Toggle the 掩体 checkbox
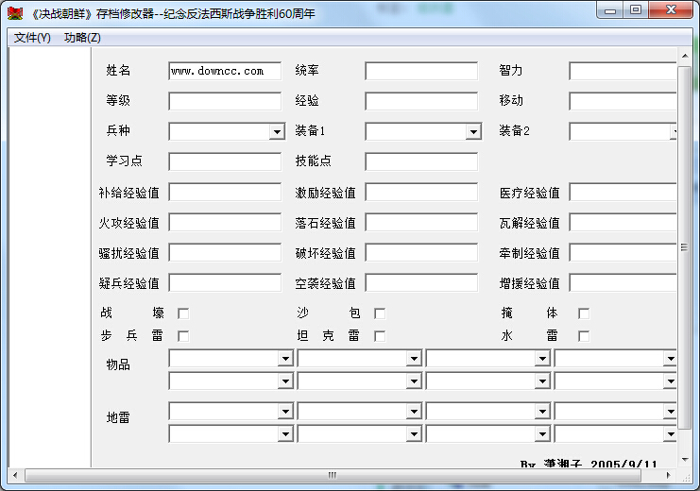 [x=584, y=313]
